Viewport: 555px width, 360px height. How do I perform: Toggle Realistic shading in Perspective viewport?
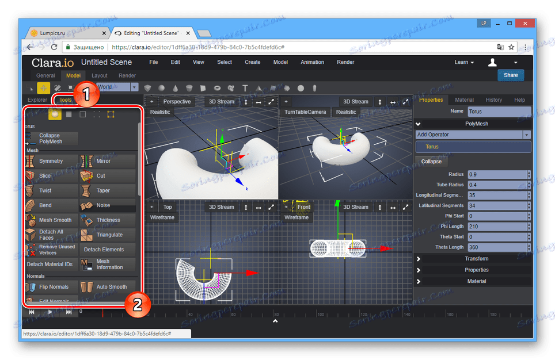pyautogui.click(x=160, y=112)
